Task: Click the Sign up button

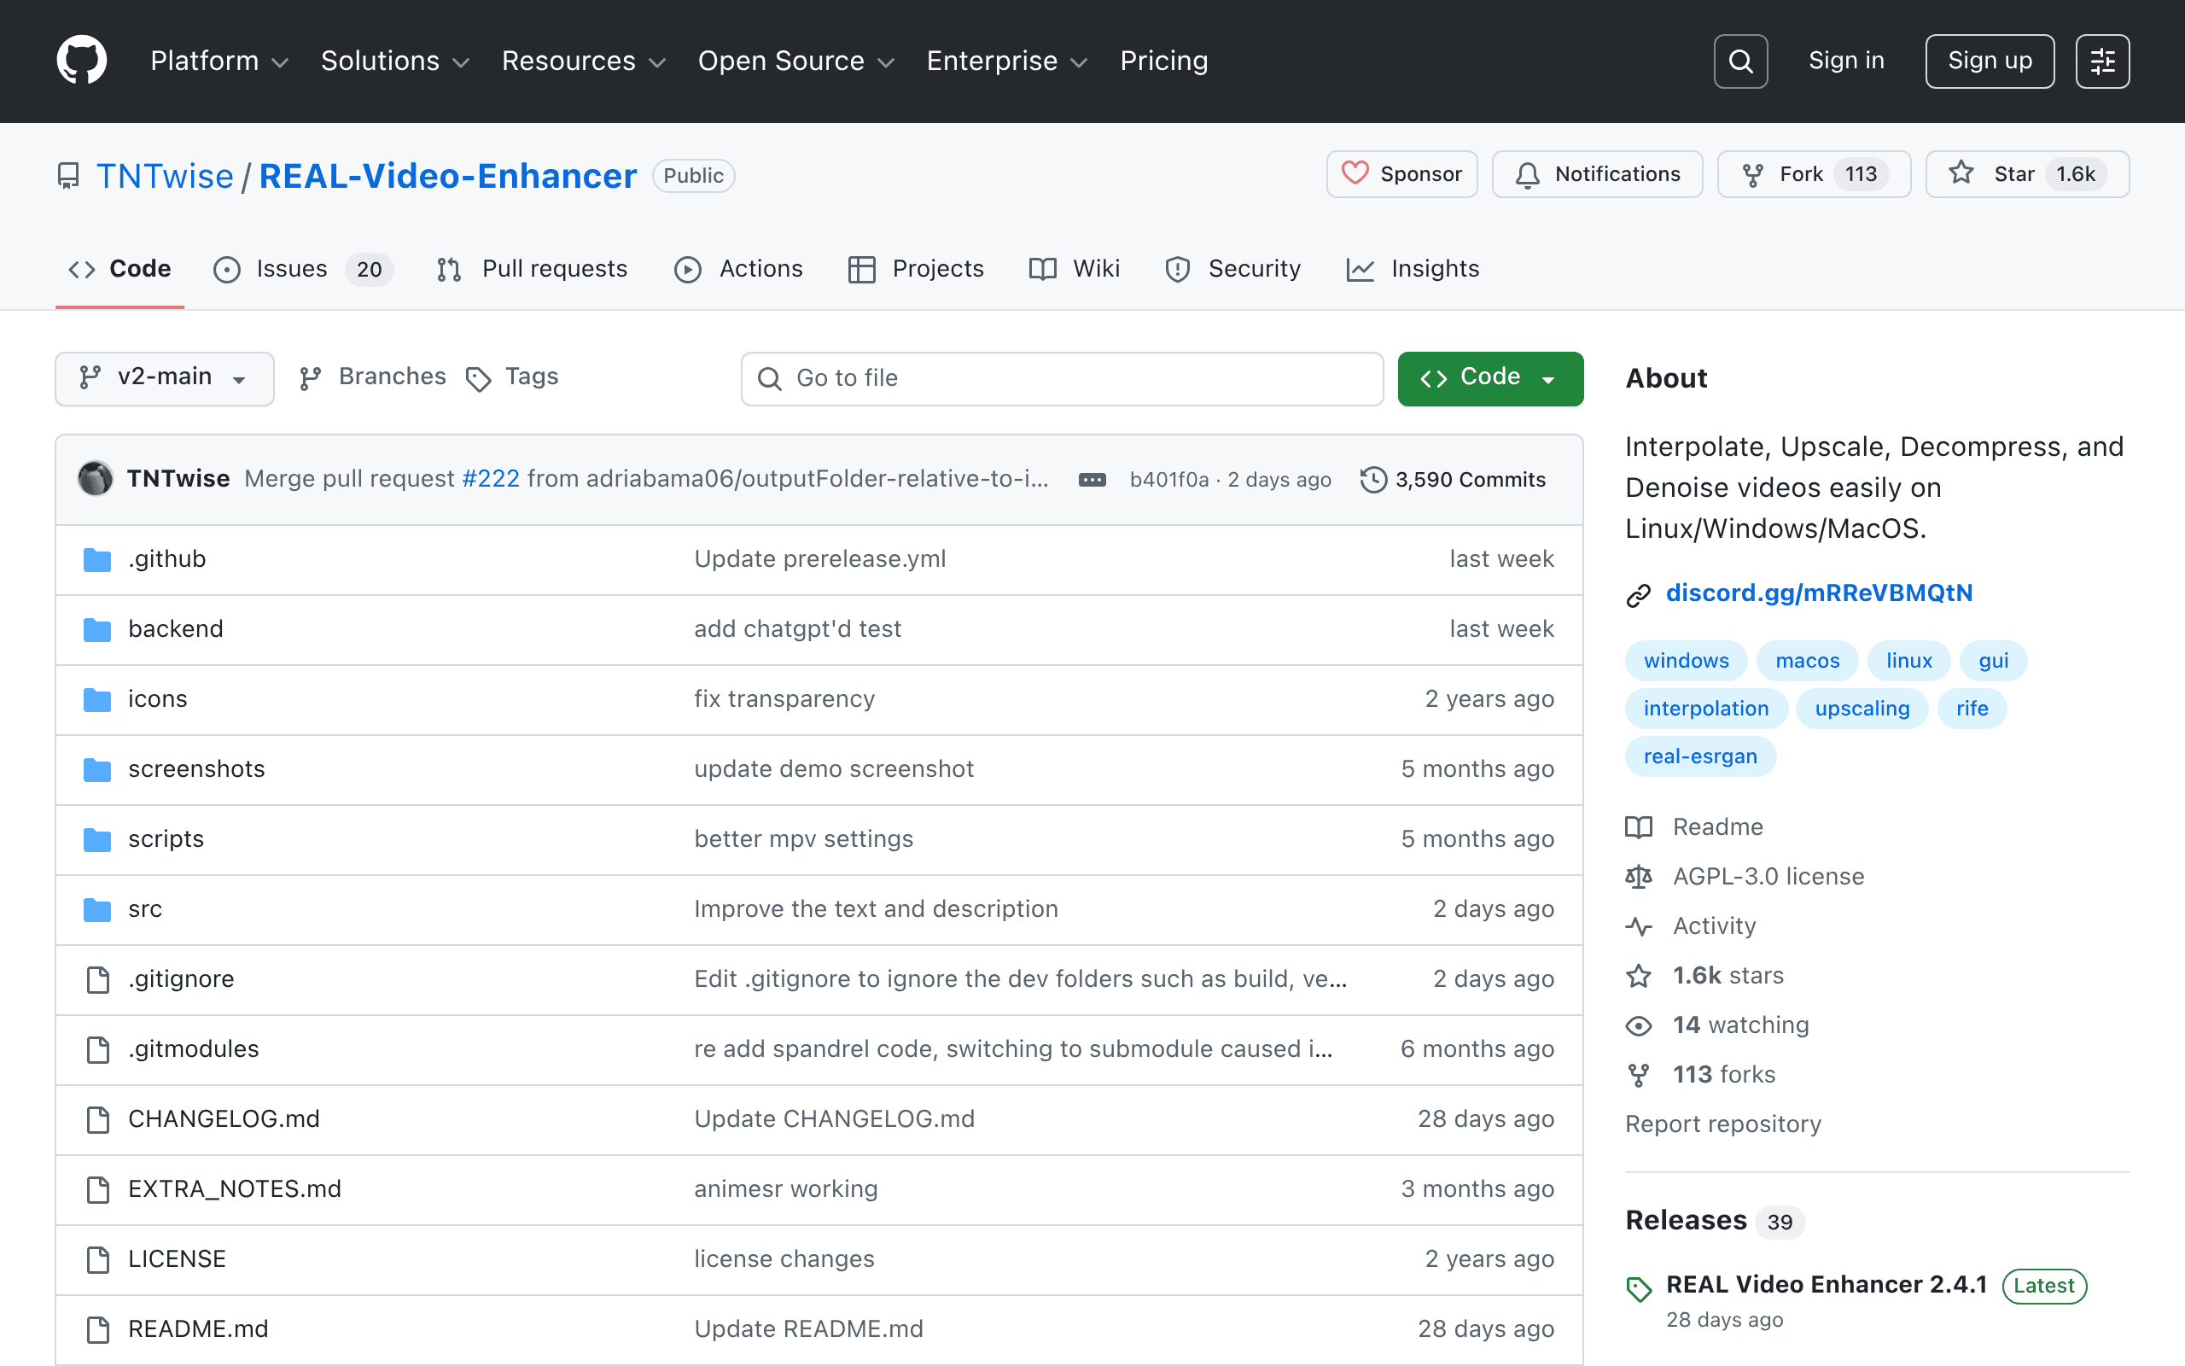Action: [x=1989, y=61]
